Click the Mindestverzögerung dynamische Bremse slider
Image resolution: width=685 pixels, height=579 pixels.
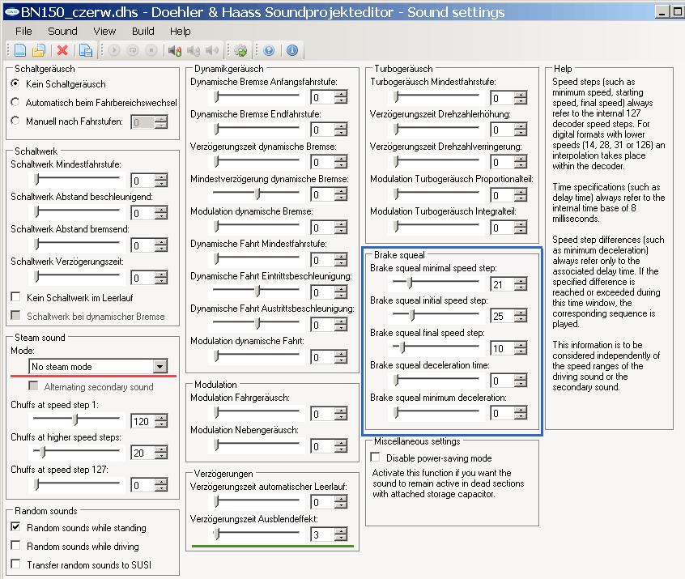pos(257,194)
